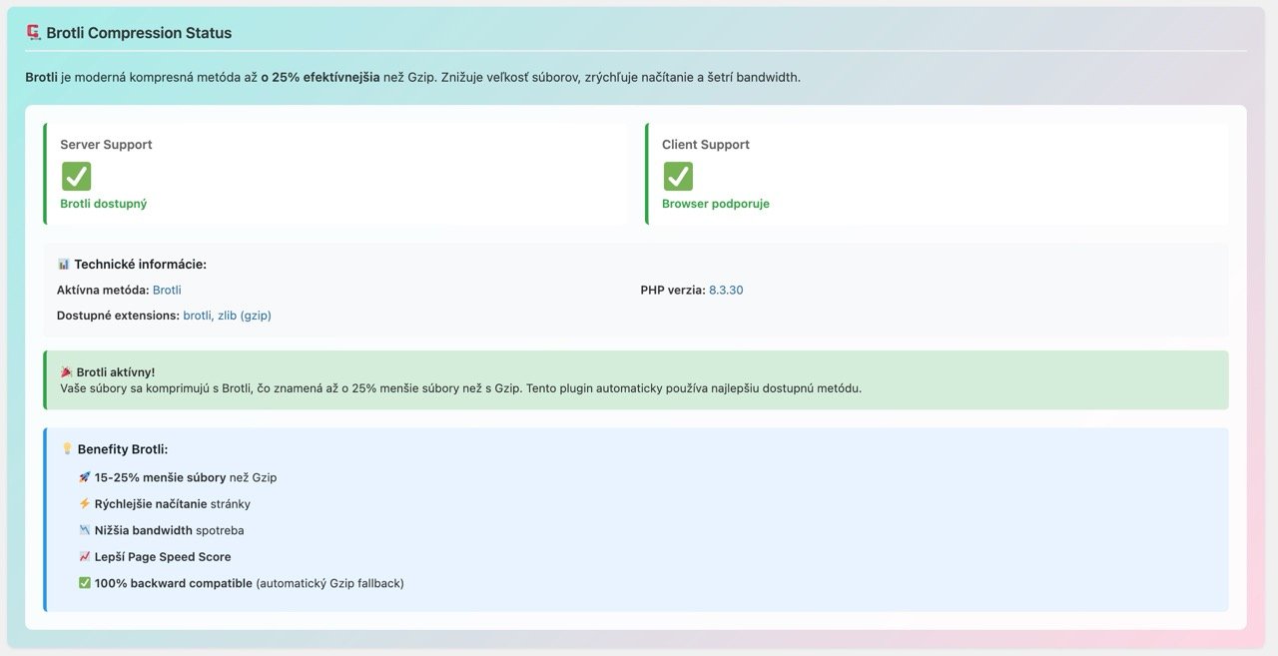Click the green checkmark under Server Support

click(76, 176)
